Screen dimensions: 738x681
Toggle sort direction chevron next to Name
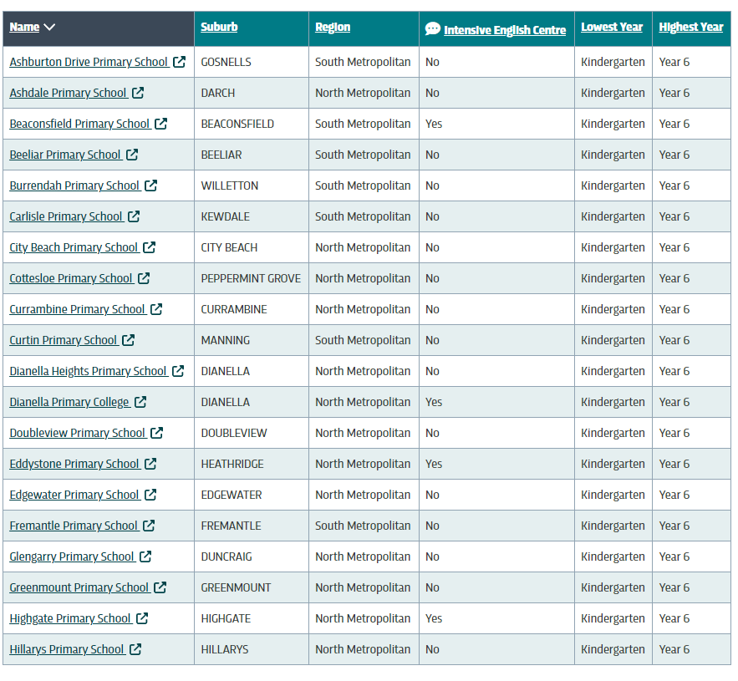49,27
